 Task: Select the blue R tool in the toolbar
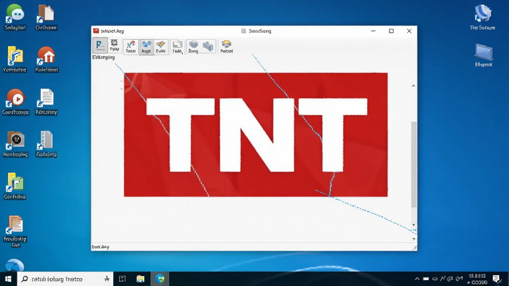tap(99, 45)
